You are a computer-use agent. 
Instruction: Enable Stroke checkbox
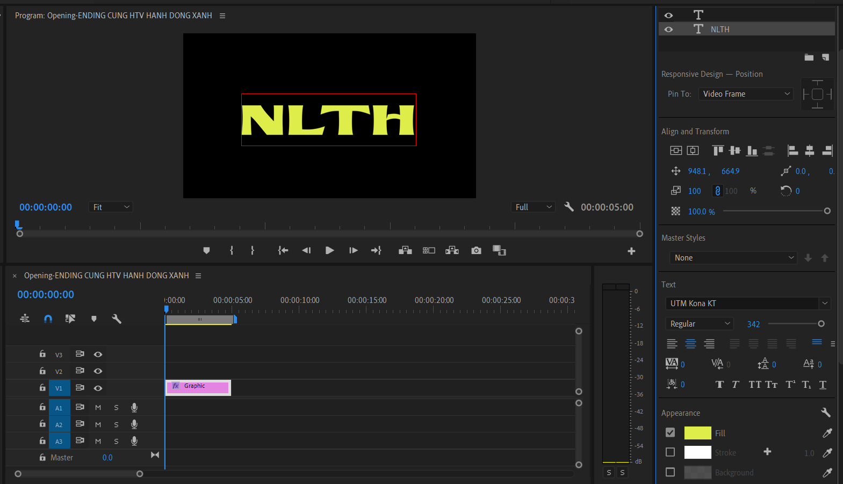670,452
